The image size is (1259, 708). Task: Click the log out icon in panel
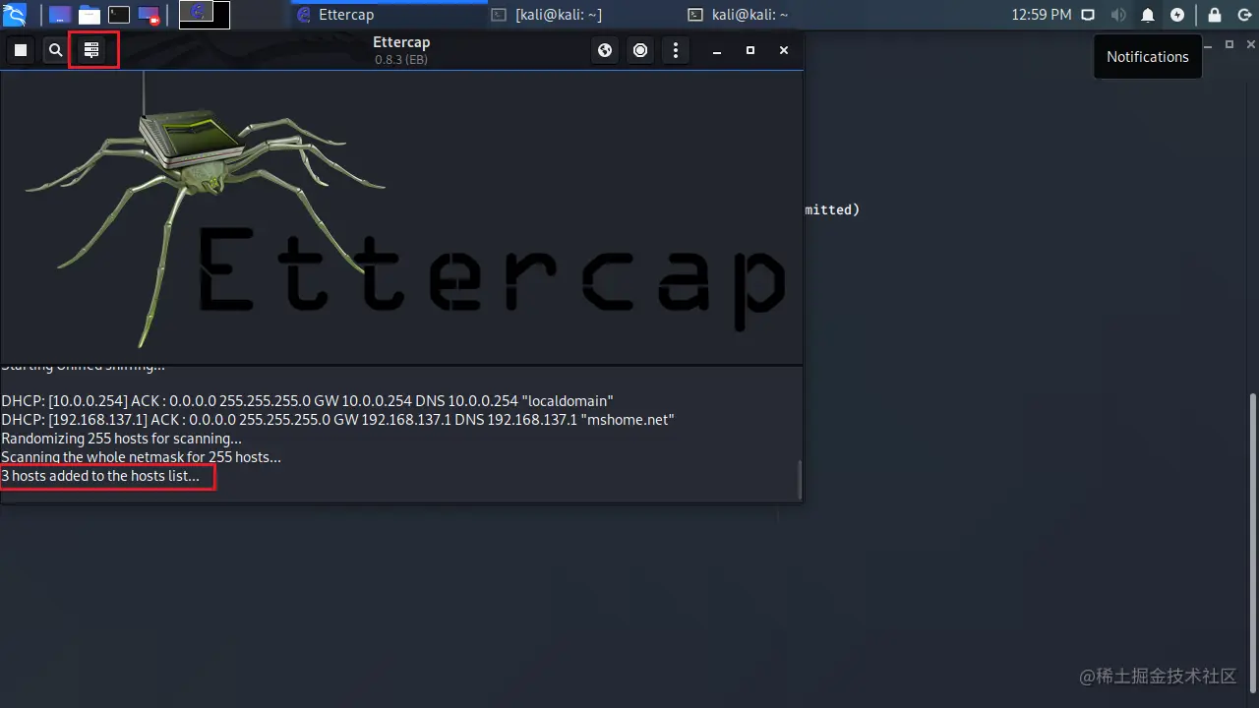tap(1244, 15)
